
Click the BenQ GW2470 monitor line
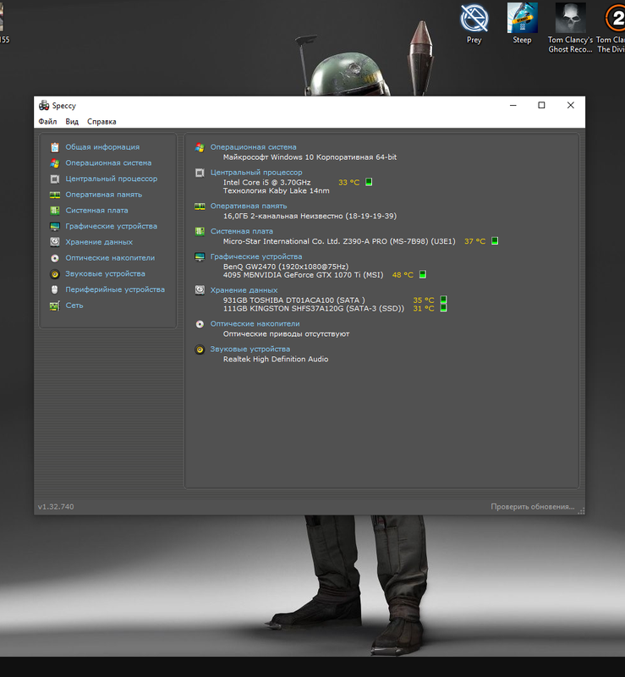tap(286, 267)
